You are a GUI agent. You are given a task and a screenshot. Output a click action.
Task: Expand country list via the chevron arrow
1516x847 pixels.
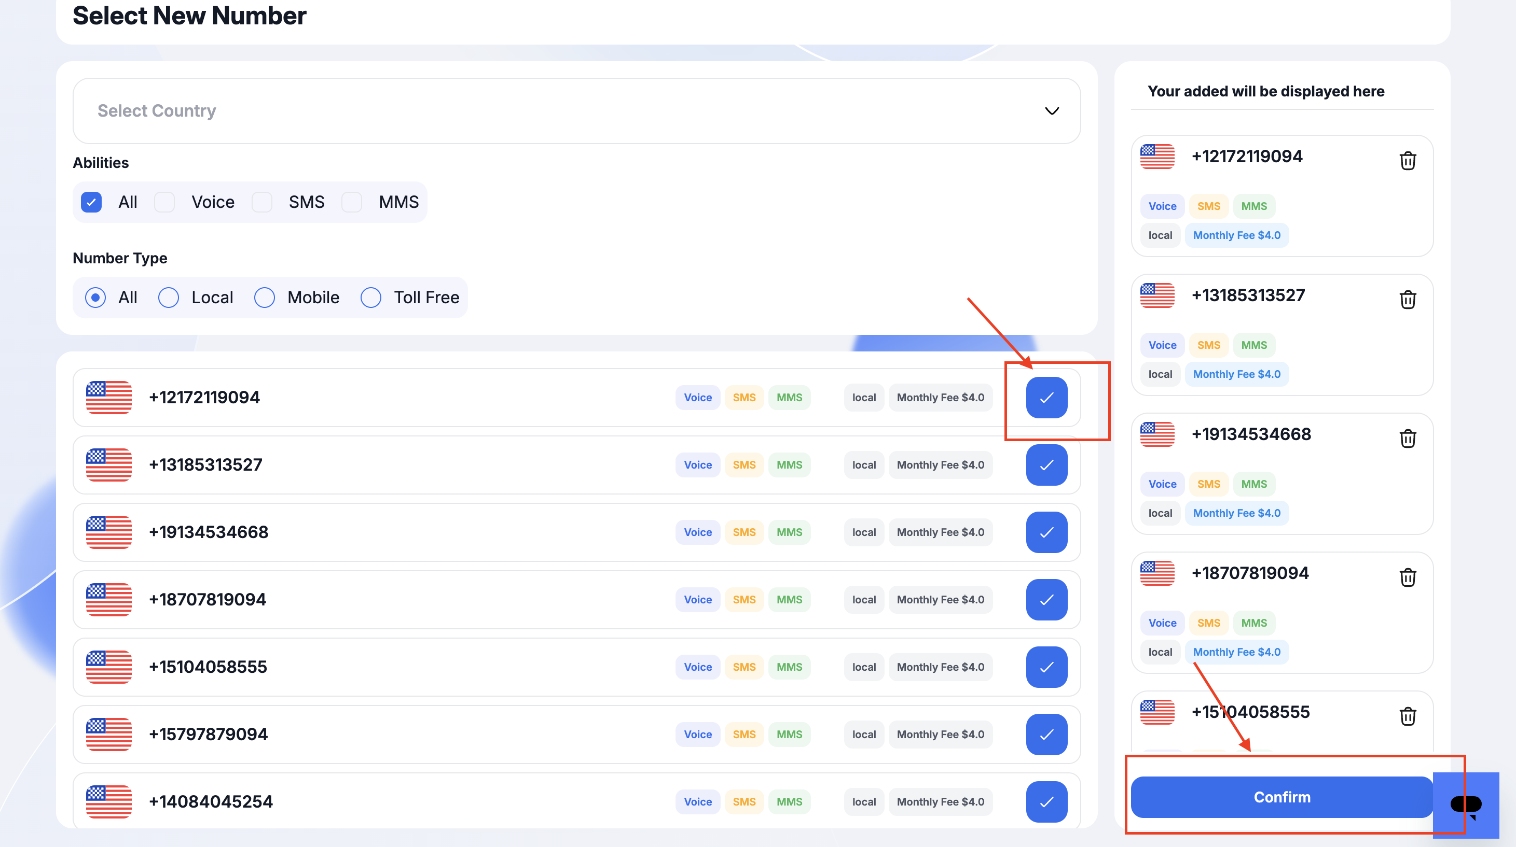tap(1052, 111)
